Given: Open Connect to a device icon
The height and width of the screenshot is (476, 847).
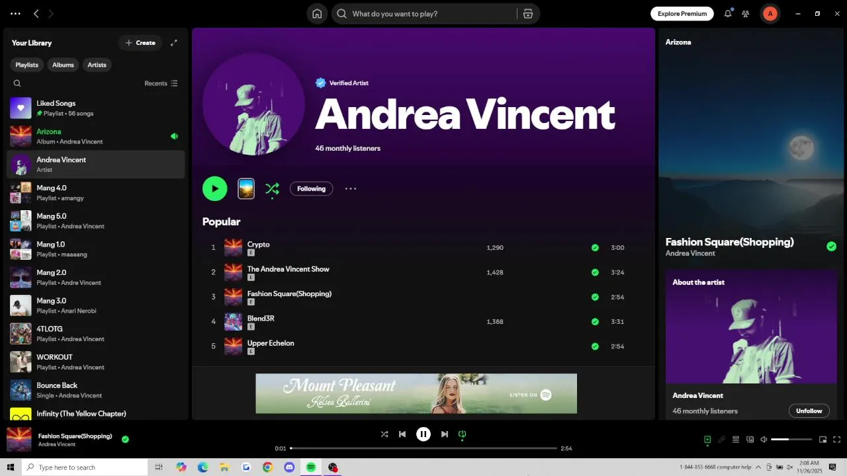Looking at the screenshot, I should point(750,440).
